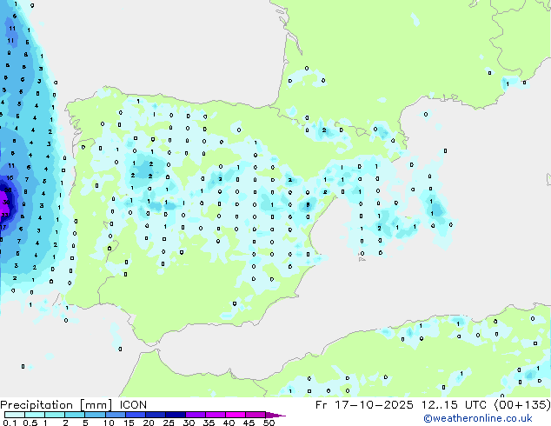Screen dimensions: 551x426
Task: Click the legend label 45
Action: click(x=249, y=423)
